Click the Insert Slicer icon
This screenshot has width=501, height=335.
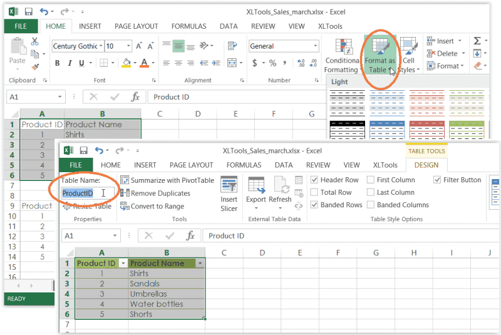(229, 194)
